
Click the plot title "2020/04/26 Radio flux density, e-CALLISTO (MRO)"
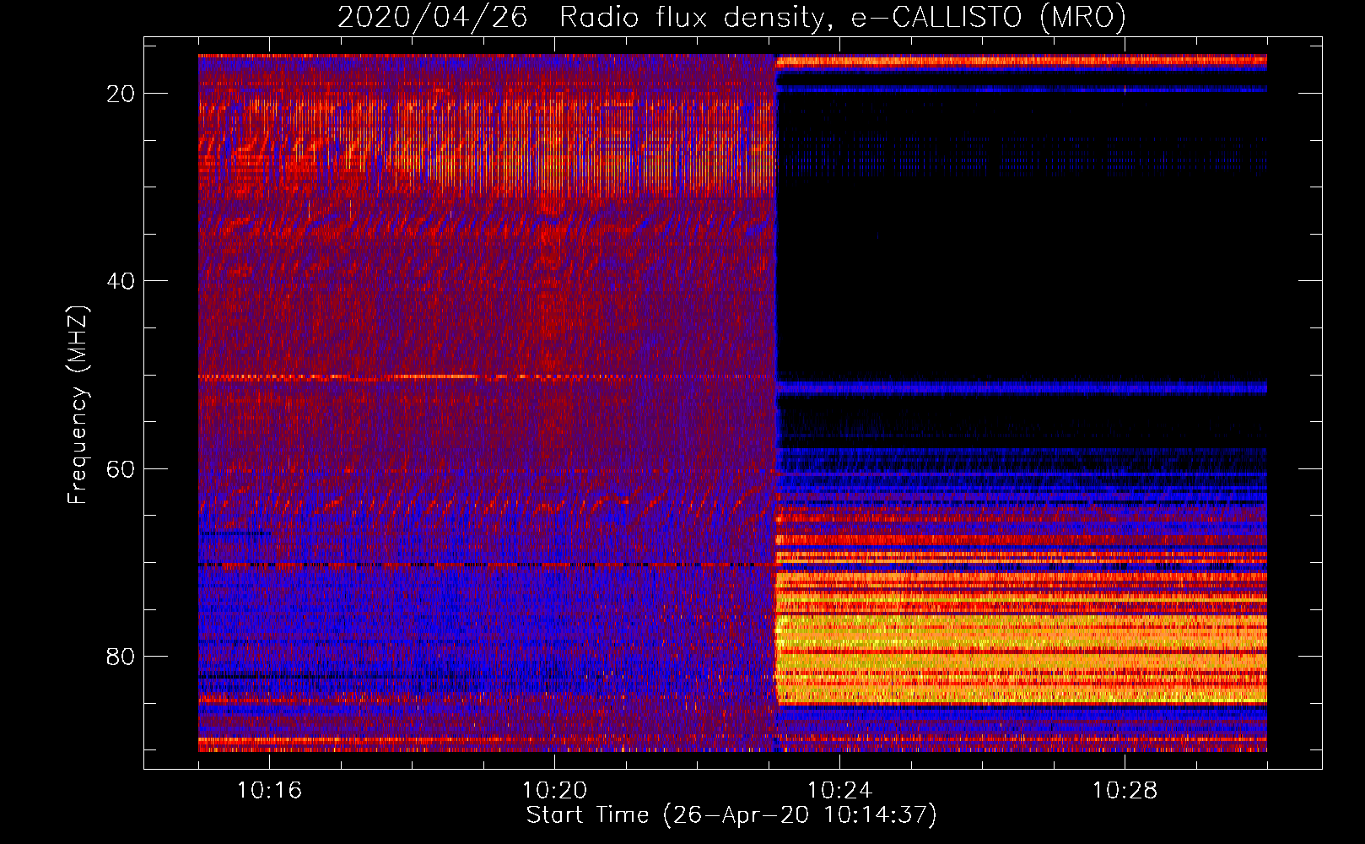731,17
